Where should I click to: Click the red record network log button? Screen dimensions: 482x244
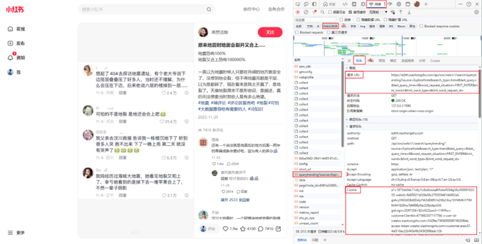pyautogui.click(x=298, y=12)
